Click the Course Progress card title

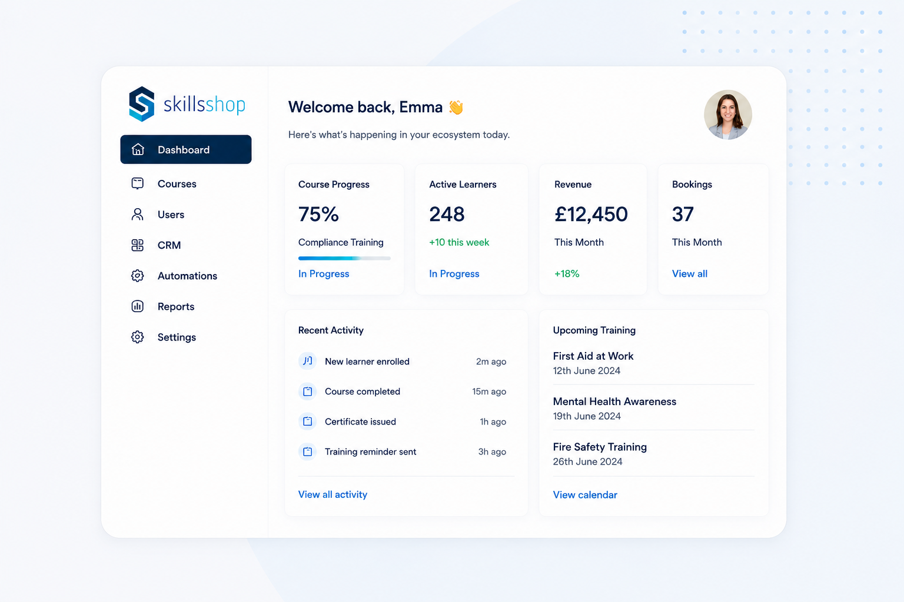click(x=334, y=185)
